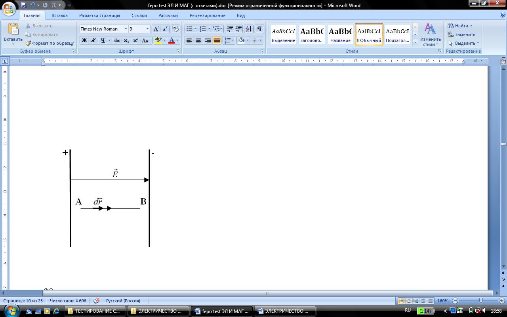Click Русский (Россия) language indicator

[123, 301]
